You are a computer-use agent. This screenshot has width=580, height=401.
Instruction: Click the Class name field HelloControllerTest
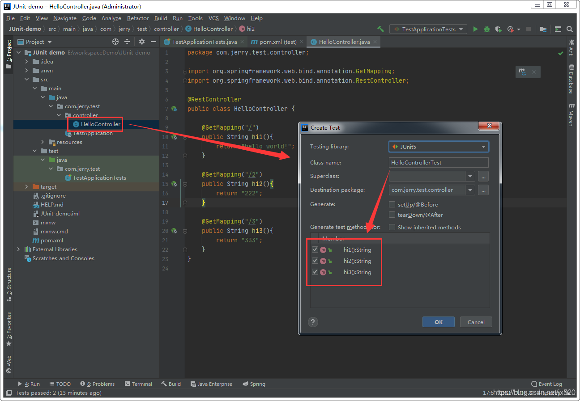(x=439, y=163)
